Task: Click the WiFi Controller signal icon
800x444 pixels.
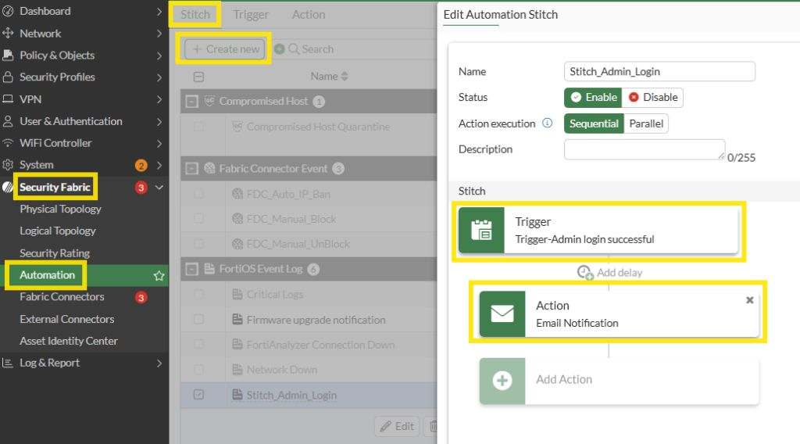Action: [8, 143]
